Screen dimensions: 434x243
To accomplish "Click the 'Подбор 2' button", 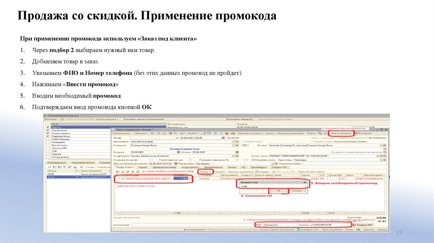I will point(206,172).
